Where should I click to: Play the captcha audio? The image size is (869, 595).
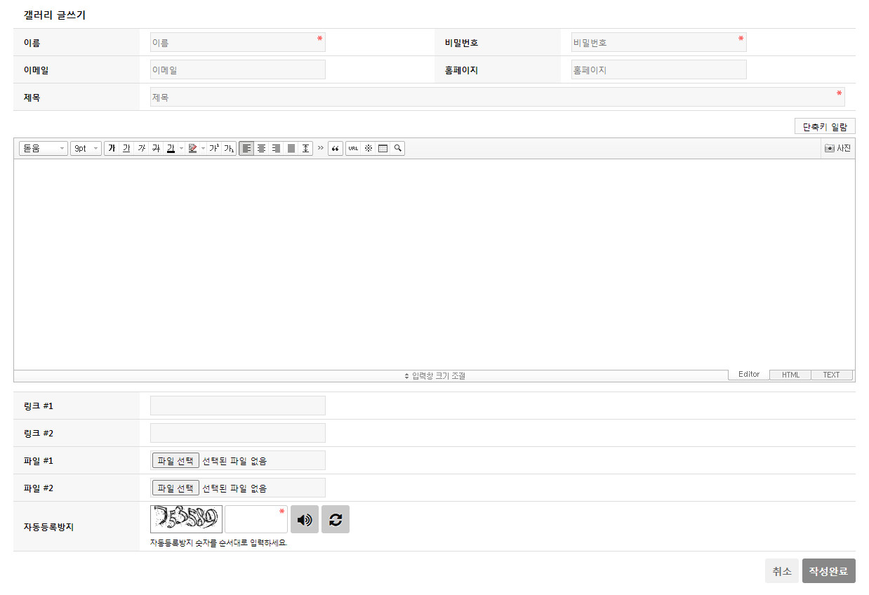pyautogui.click(x=305, y=519)
